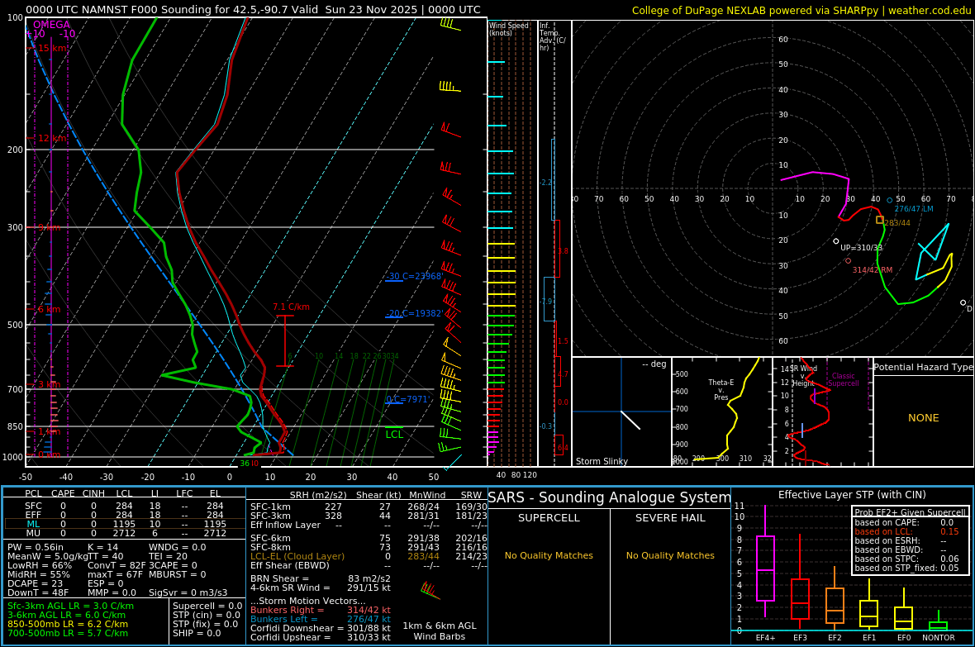
Task: Click the 'PW = 0.56in' value
Action: [36, 548]
